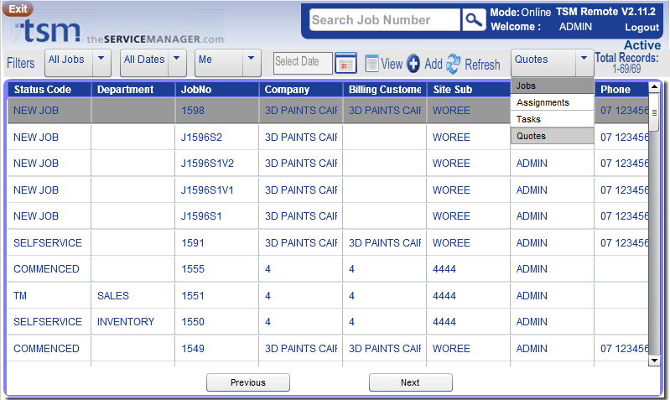Click the scrollbar up arrow

pos(654,86)
